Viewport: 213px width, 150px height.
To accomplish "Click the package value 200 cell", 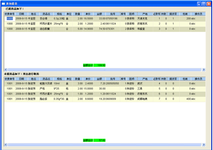I will 185,19.
